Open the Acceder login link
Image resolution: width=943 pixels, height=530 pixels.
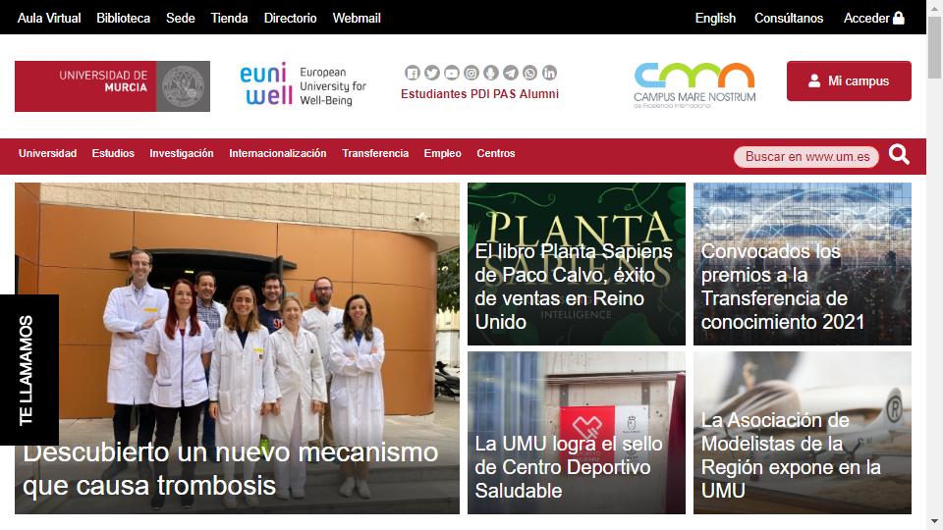[x=874, y=18]
